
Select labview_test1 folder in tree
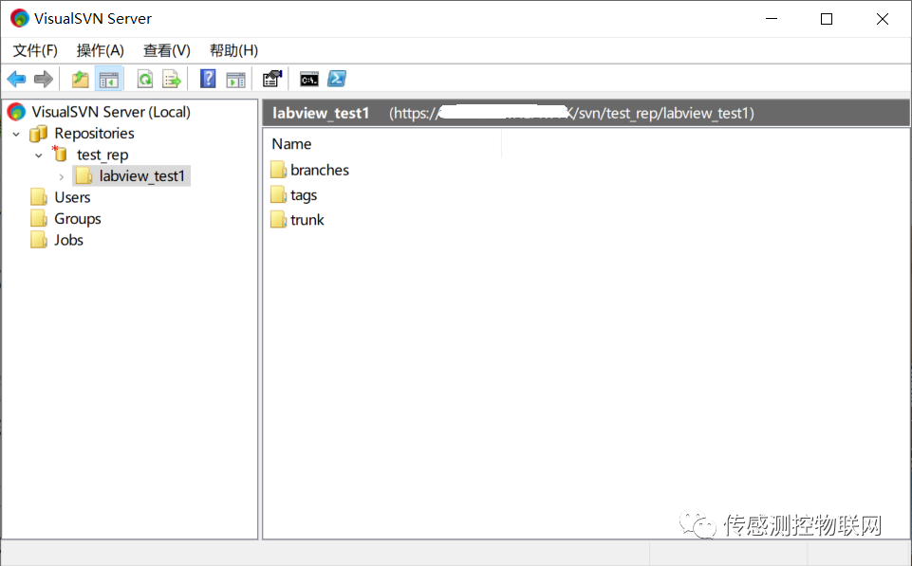(142, 176)
